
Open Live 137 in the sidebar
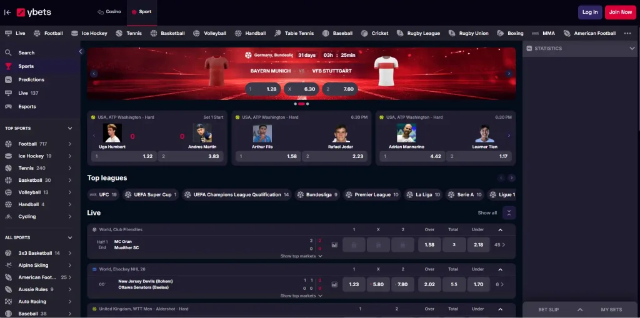(x=28, y=93)
